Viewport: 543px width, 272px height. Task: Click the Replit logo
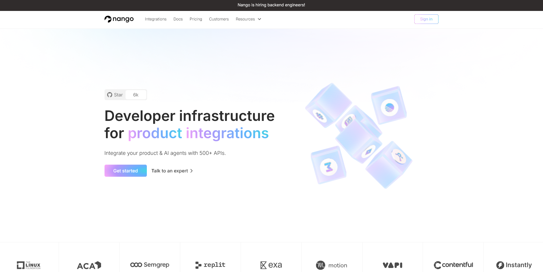(x=210, y=265)
